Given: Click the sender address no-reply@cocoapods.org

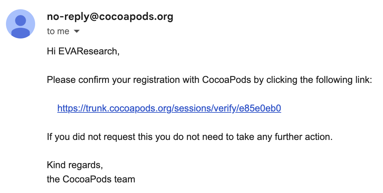Looking at the screenshot, I should point(110,17).
